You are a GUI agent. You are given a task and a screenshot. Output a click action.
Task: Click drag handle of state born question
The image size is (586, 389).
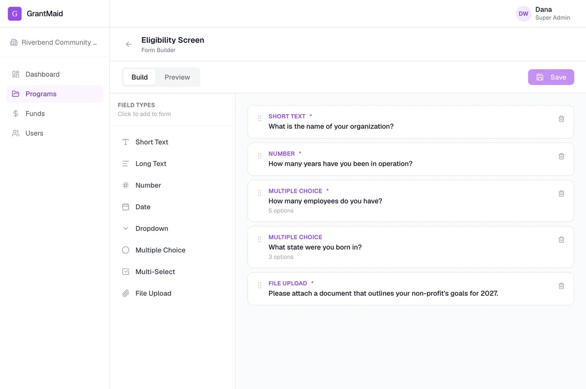point(260,239)
